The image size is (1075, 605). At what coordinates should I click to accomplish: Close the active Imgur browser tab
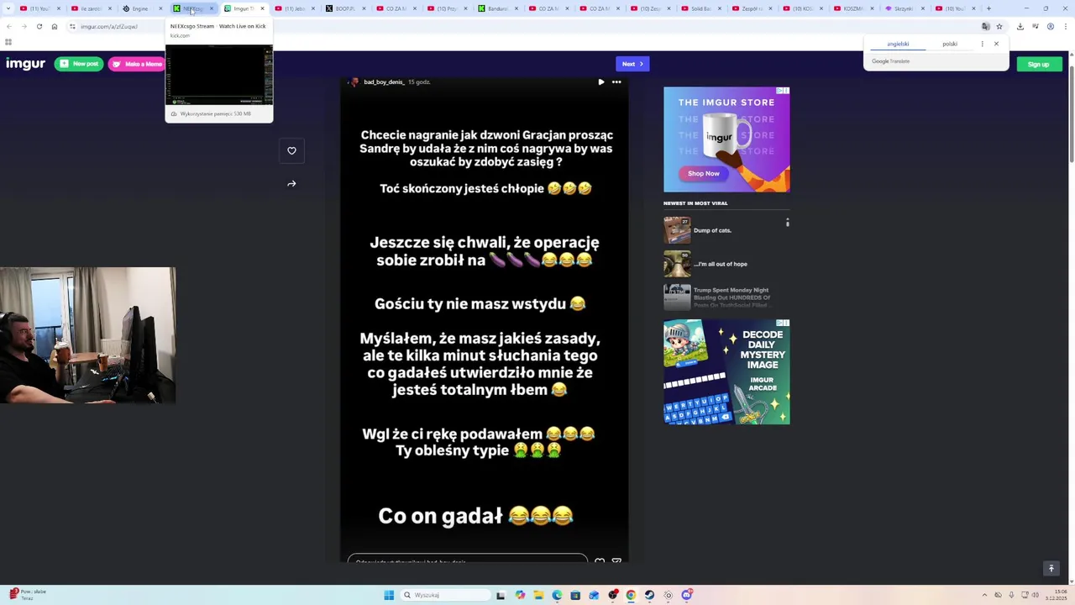(x=262, y=8)
